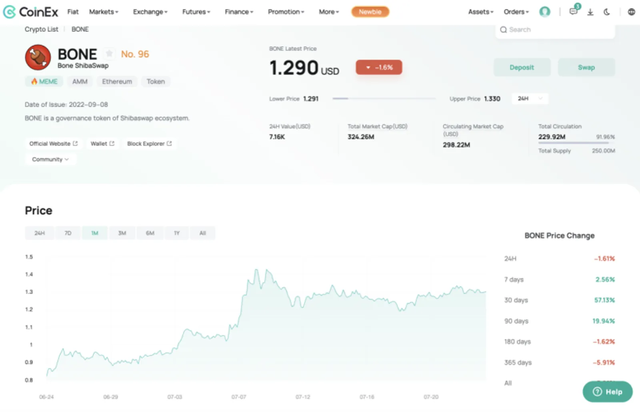
Task: Click the 30 days 57.13% value
Action: click(x=604, y=300)
